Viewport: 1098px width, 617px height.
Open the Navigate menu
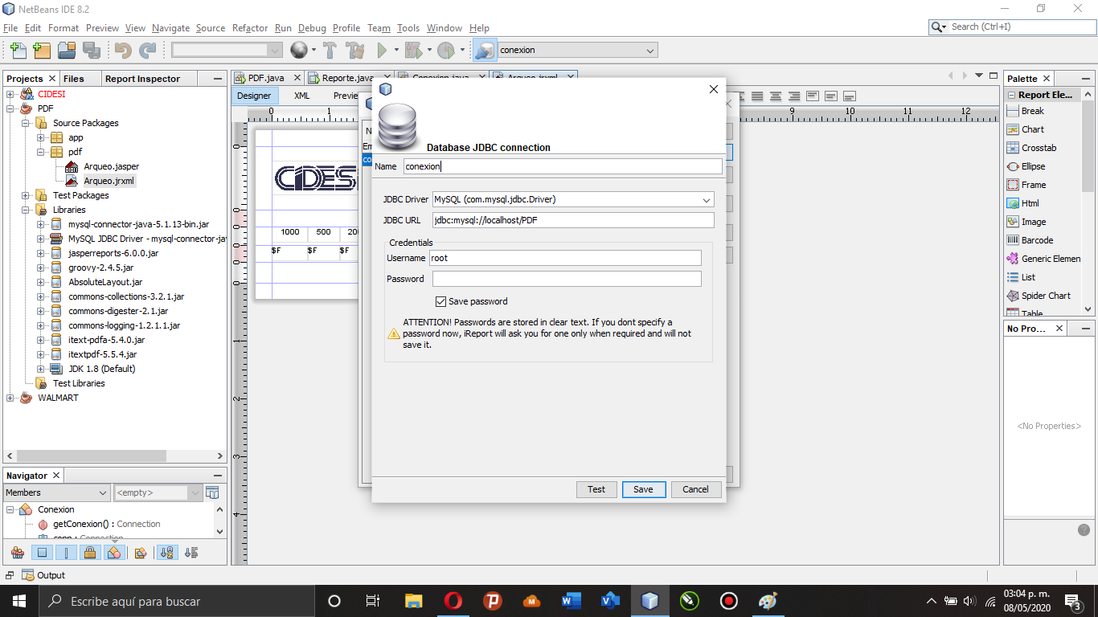click(x=170, y=27)
